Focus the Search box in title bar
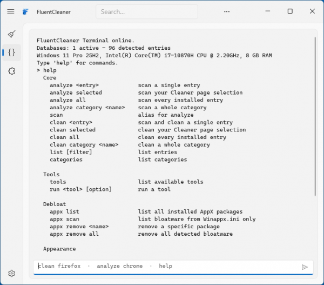 (x=147, y=12)
